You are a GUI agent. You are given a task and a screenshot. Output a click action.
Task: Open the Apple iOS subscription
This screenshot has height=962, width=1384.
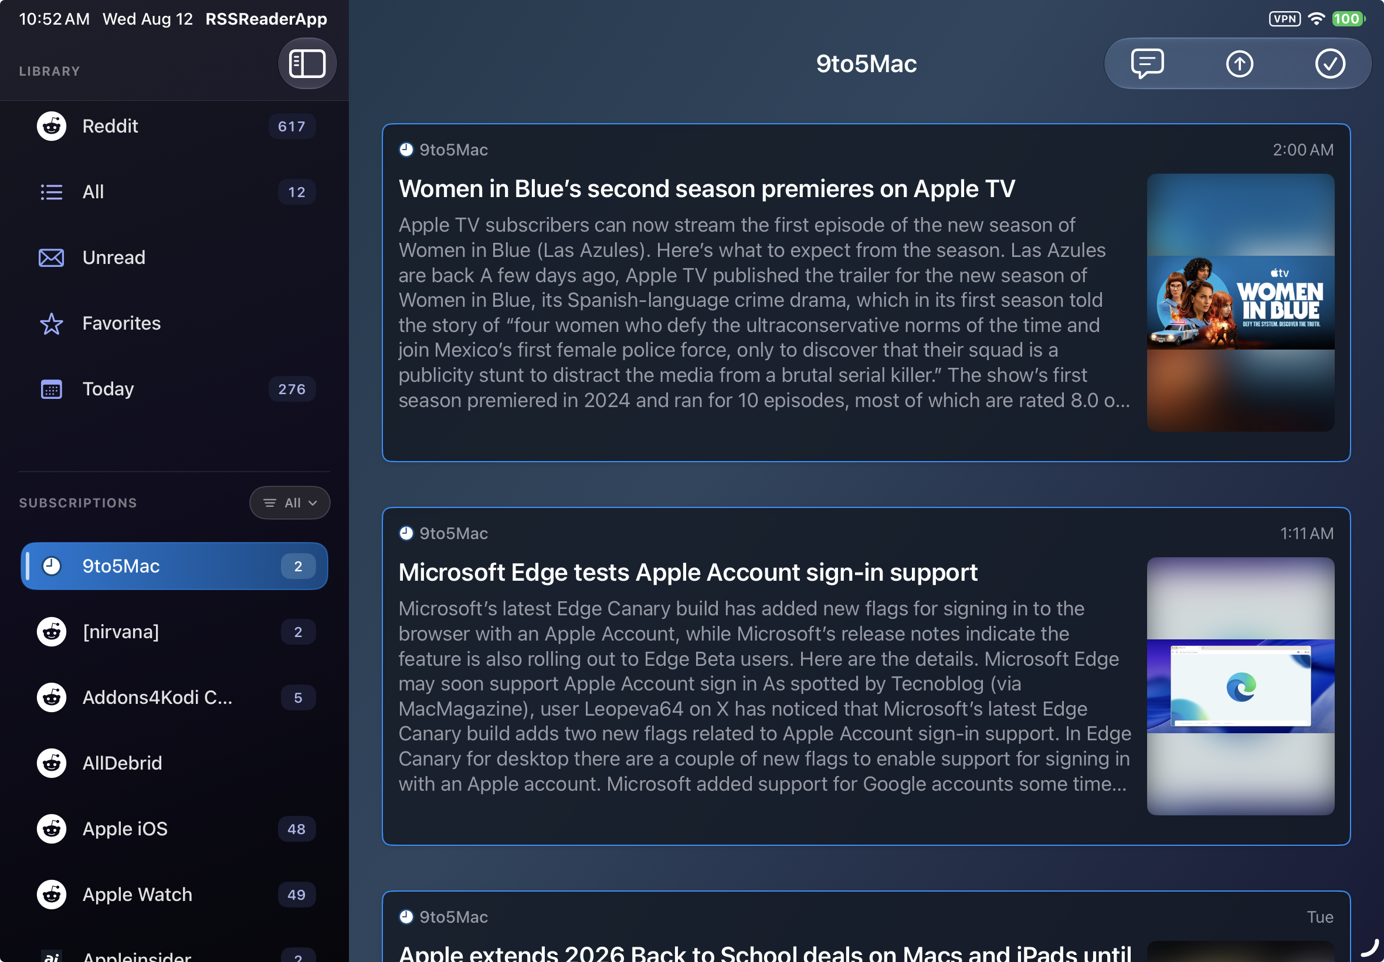click(x=175, y=829)
